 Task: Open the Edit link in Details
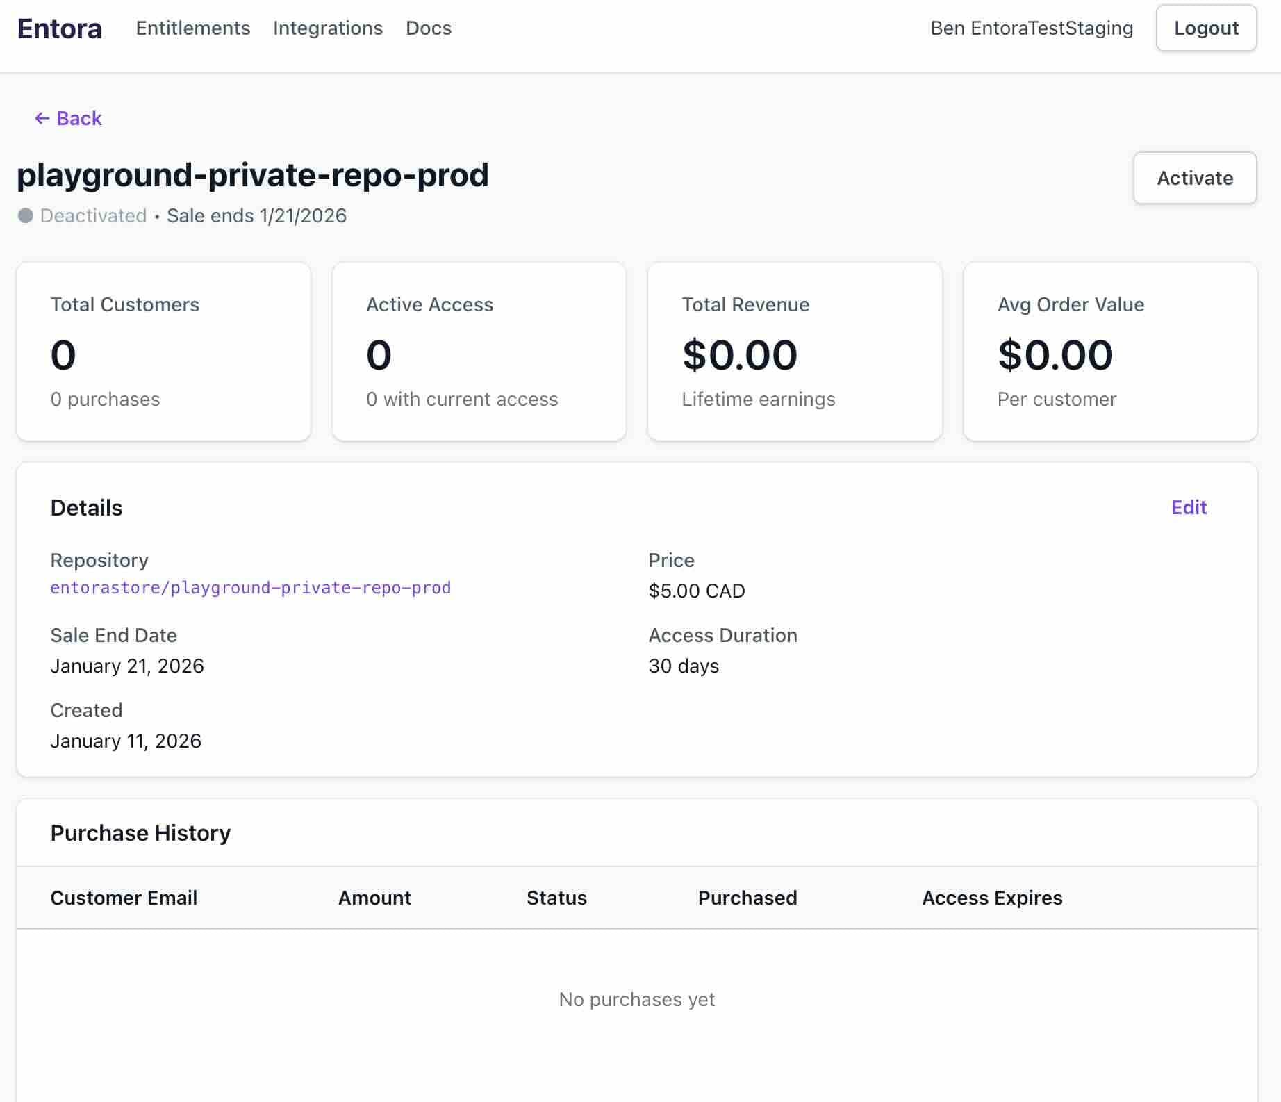tap(1189, 508)
